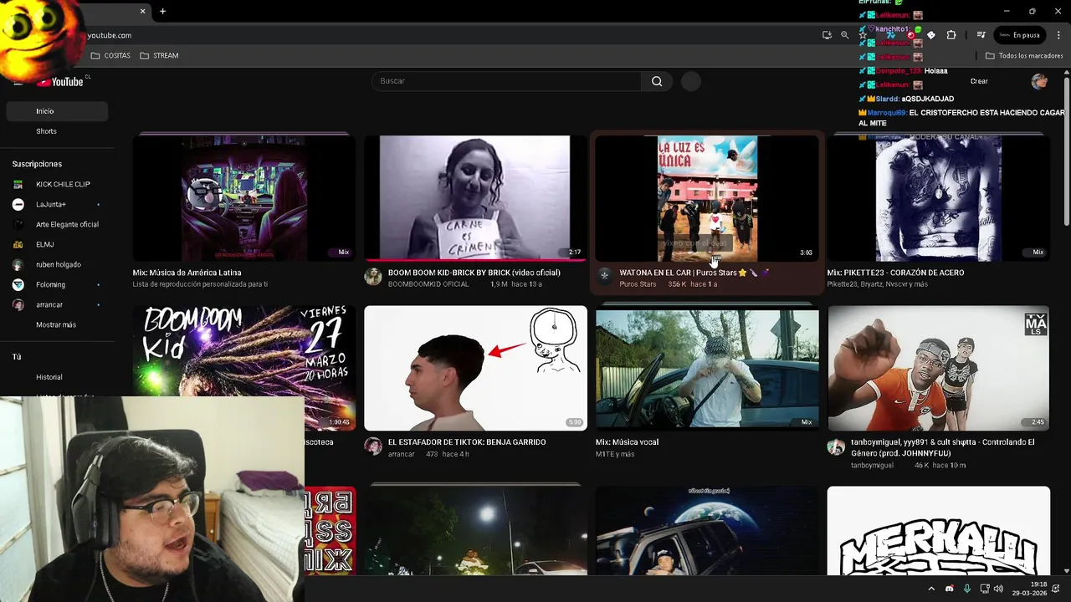Viewport: 1071px width, 602px height.
Task: Click title 'EL ESTAFADOR DE TIKTOK: BENJA GARRIDO'
Action: tap(467, 442)
